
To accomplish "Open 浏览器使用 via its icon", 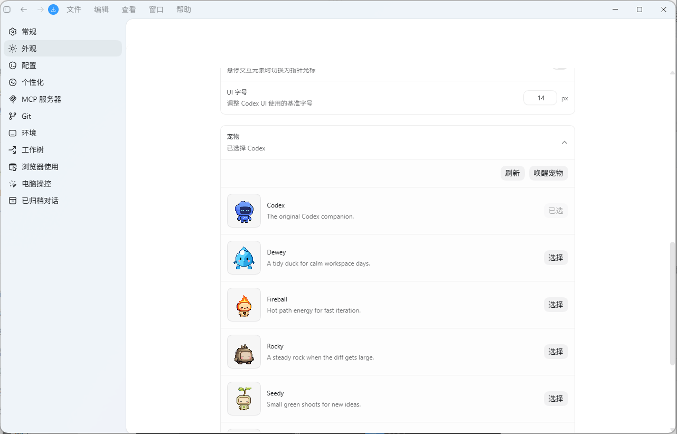I will [x=13, y=167].
